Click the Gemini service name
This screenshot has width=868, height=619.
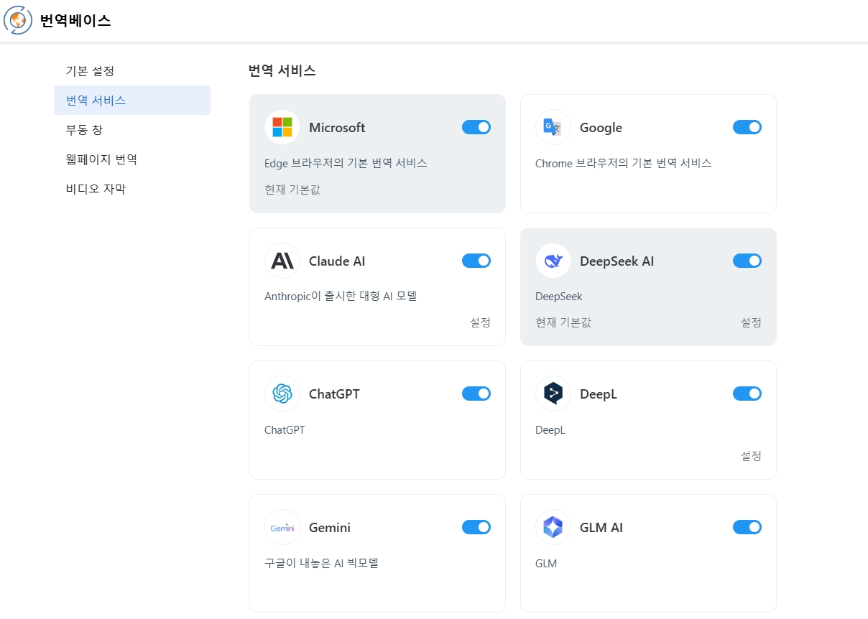coord(330,528)
